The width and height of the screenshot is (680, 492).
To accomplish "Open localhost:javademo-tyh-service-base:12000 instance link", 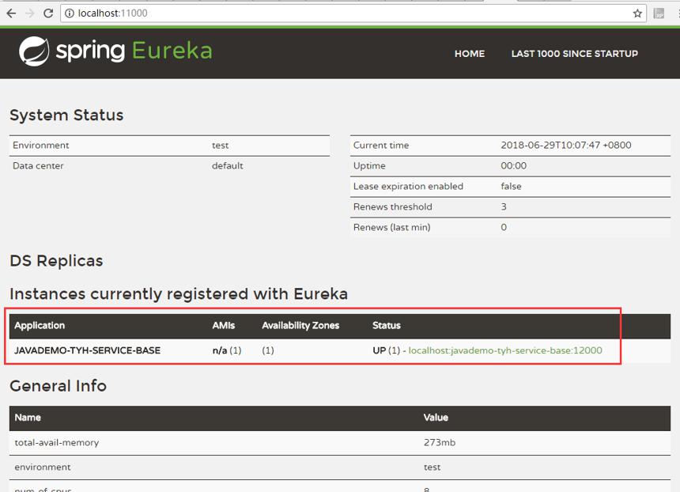I will coord(504,350).
